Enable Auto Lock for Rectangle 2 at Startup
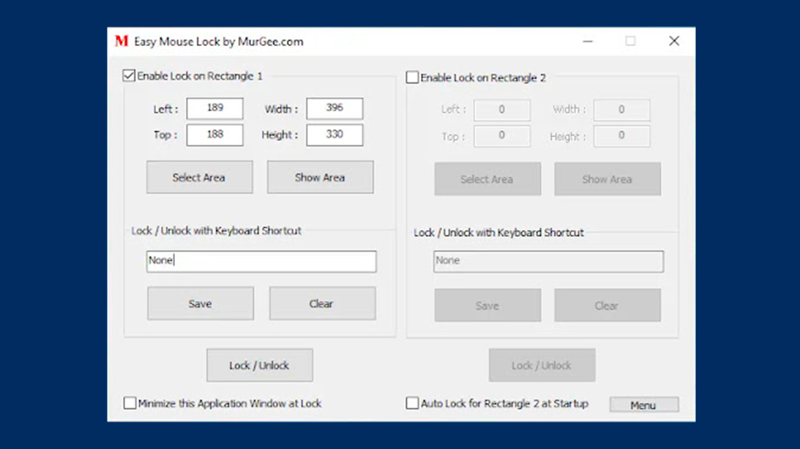The image size is (800, 449). (x=412, y=403)
